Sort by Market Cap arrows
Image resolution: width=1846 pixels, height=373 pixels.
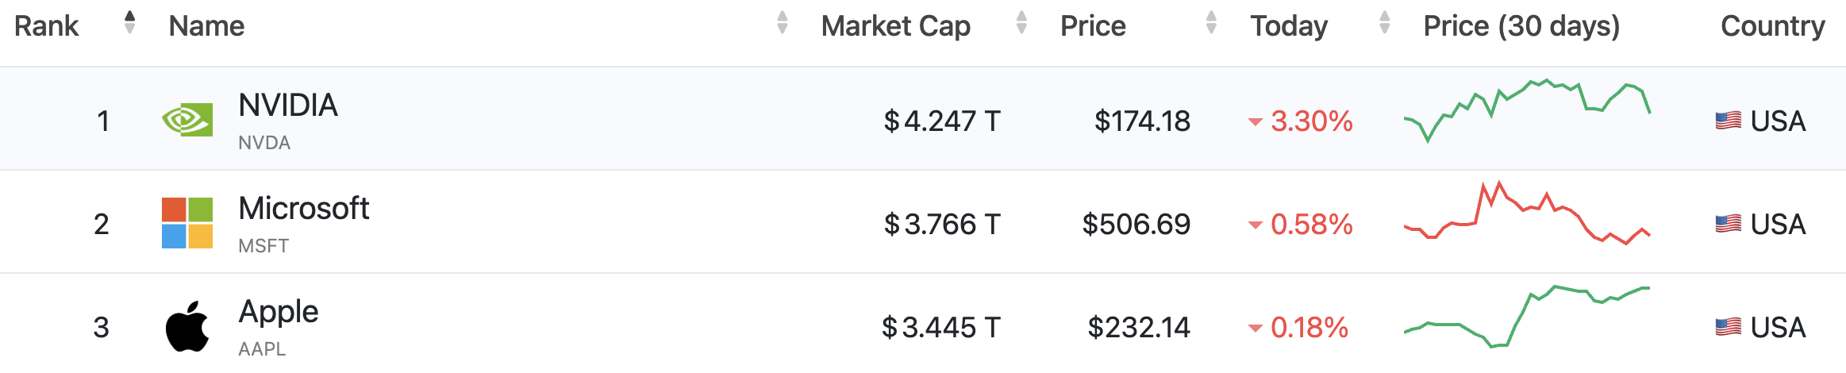click(x=1021, y=23)
